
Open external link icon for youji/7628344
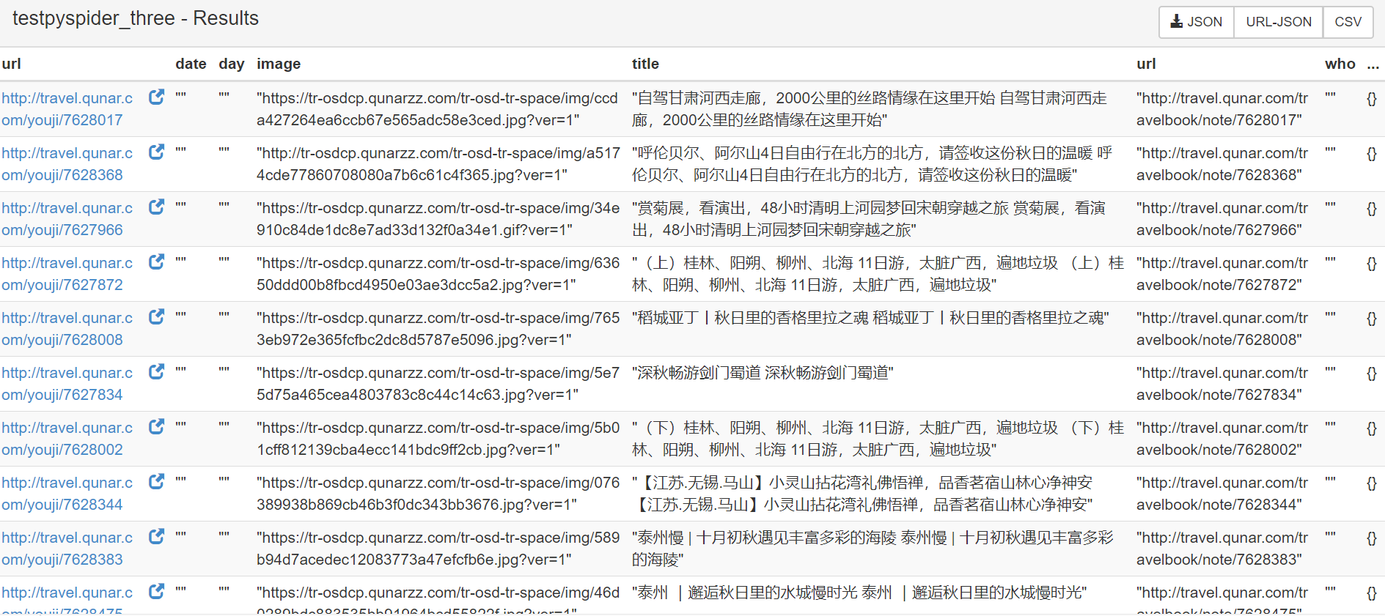pyautogui.click(x=156, y=482)
